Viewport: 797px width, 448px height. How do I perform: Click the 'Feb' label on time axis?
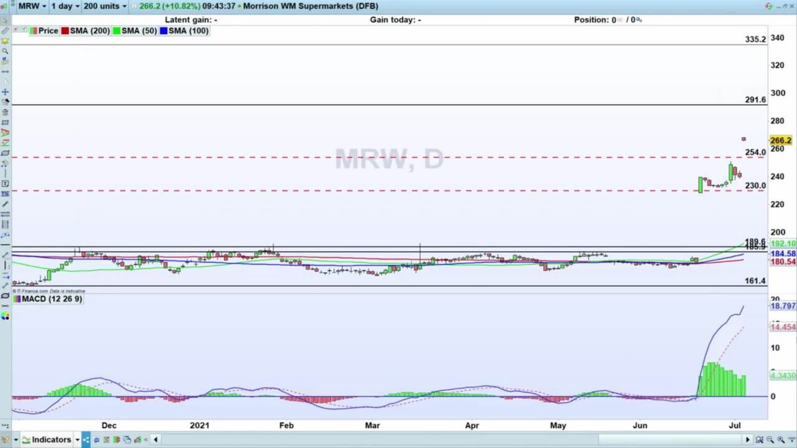click(x=286, y=426)
